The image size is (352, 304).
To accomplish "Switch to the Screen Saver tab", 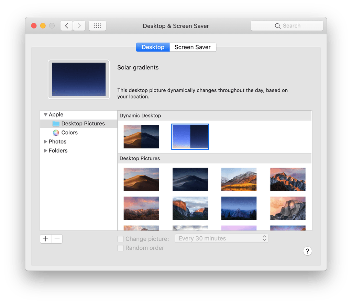I will coord(192,47).
